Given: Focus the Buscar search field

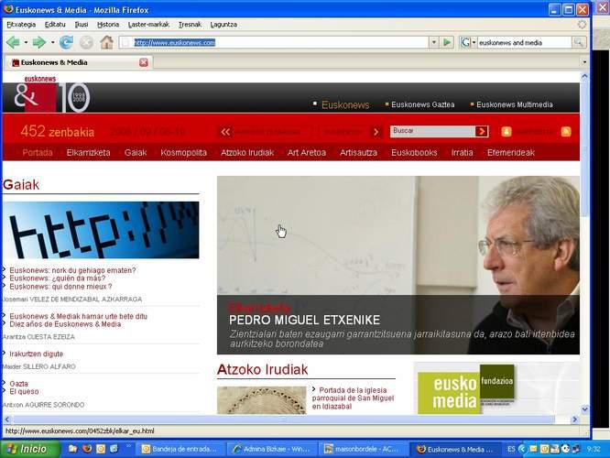Looking at the screenshot, I should [x=432, y=132].
